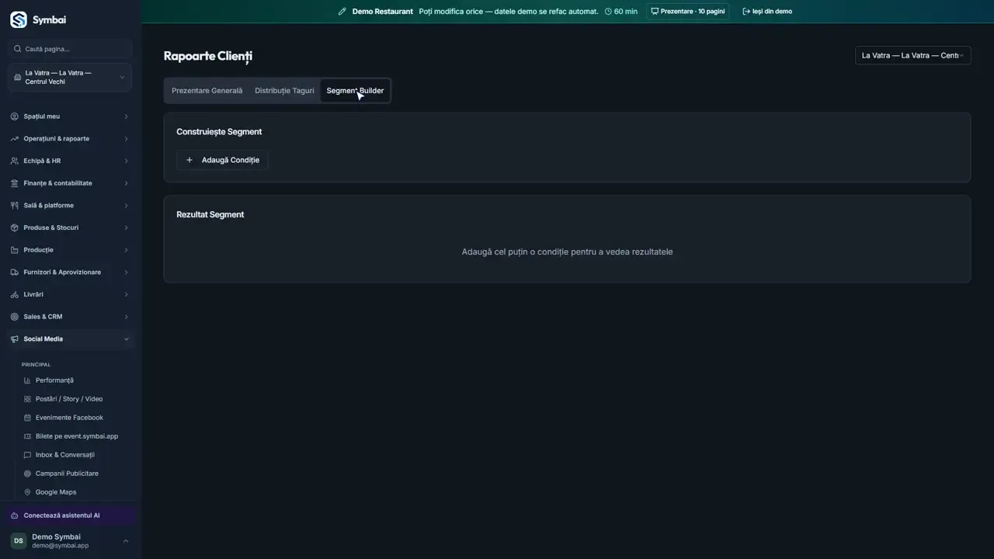
Task: Click the Google Maps pin icon
Action: [28, 492]
